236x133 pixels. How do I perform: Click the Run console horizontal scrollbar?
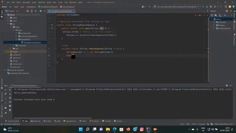coord(53,118)
